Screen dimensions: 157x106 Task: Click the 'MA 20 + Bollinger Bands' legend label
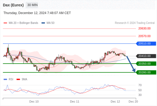24,23
